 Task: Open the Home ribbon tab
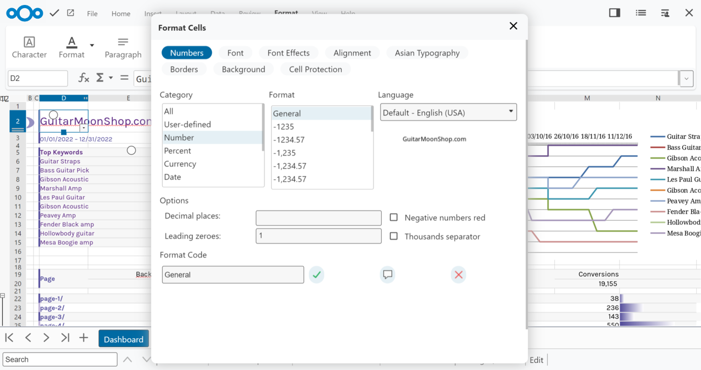point(121,14)
